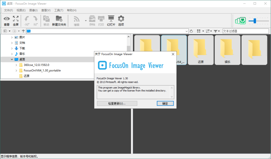Click the 博客 blog feed icon
271x159 pixels.
(76, 21)
